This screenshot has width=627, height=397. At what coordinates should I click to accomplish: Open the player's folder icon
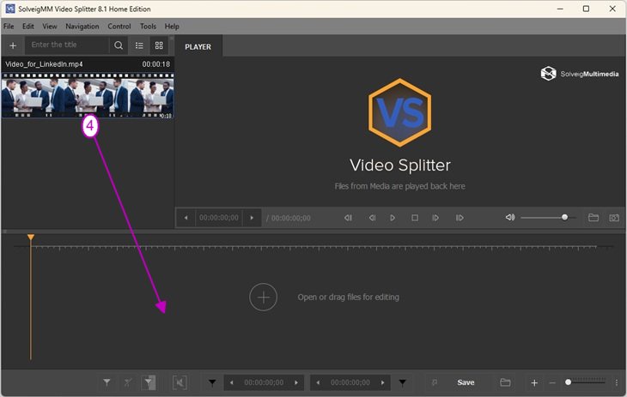coord(594,218)
